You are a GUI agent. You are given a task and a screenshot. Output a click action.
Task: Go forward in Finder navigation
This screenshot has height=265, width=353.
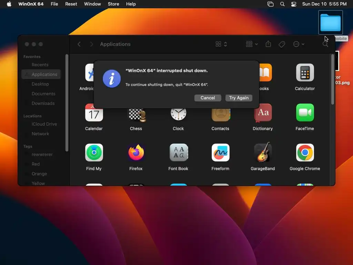tap(91, 44)
